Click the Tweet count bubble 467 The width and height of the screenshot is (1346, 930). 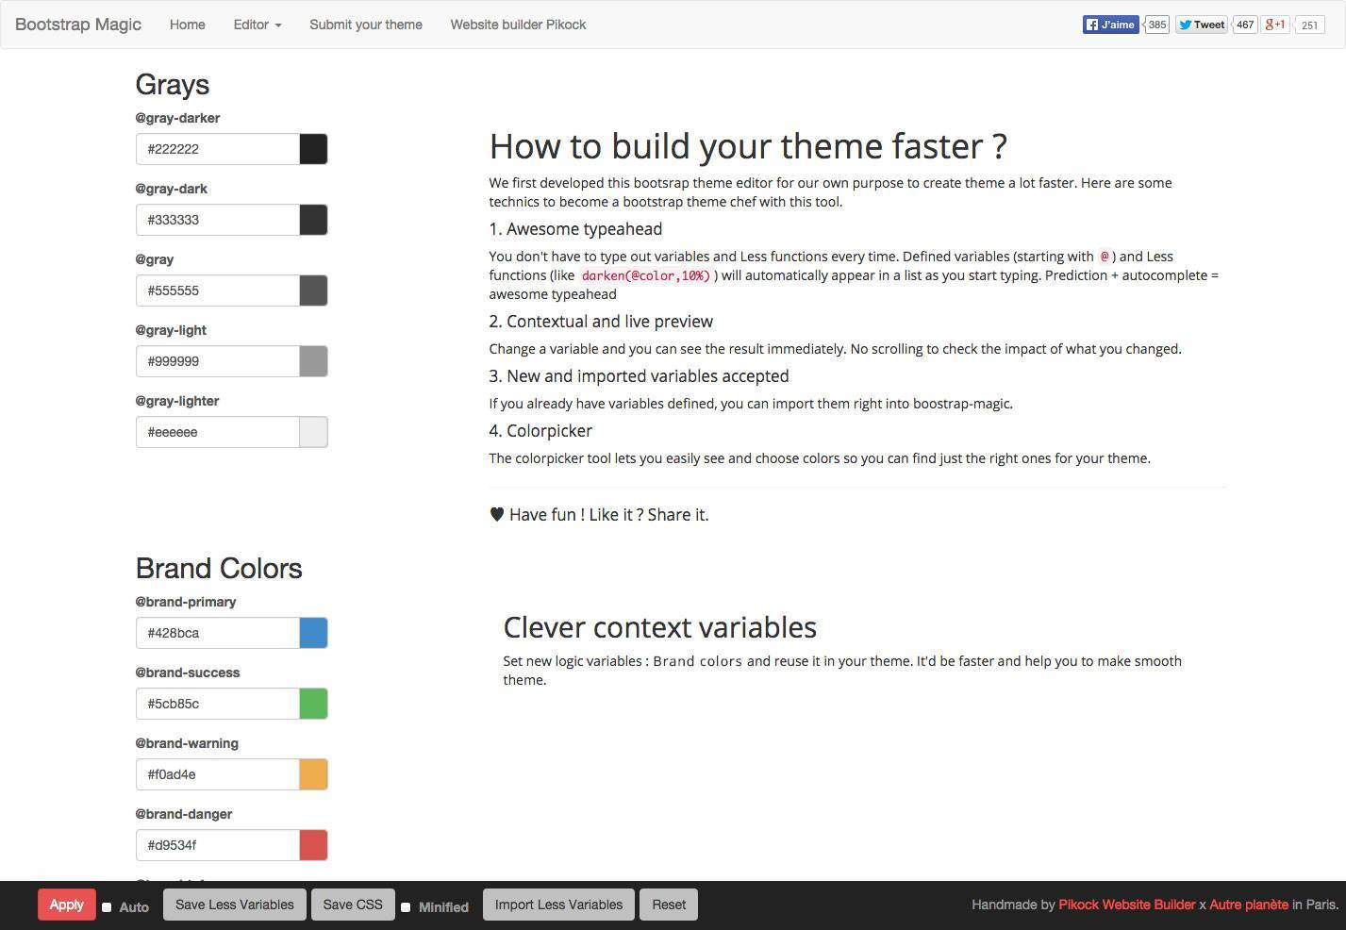pyautogui.click(x=1245, y=25)
